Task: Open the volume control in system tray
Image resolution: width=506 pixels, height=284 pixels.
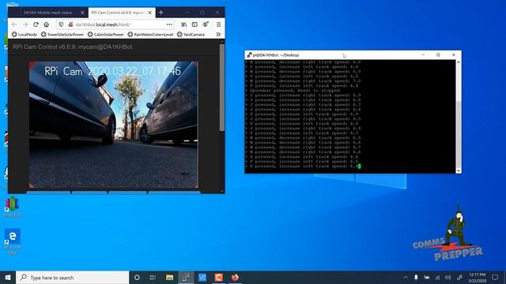Action: point(447,277)
